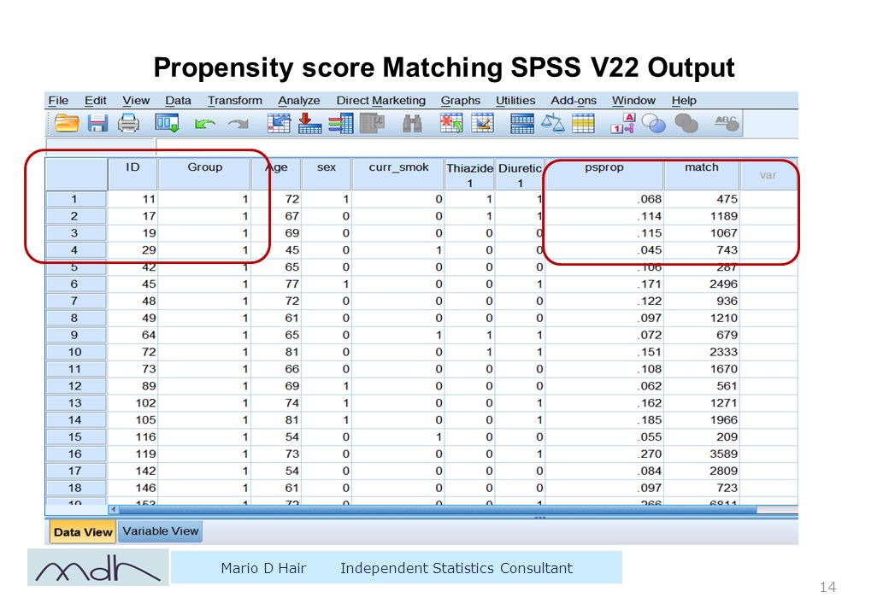
Task: Click the horizontal scrollbar left arrow
Action: click(114, 509)
